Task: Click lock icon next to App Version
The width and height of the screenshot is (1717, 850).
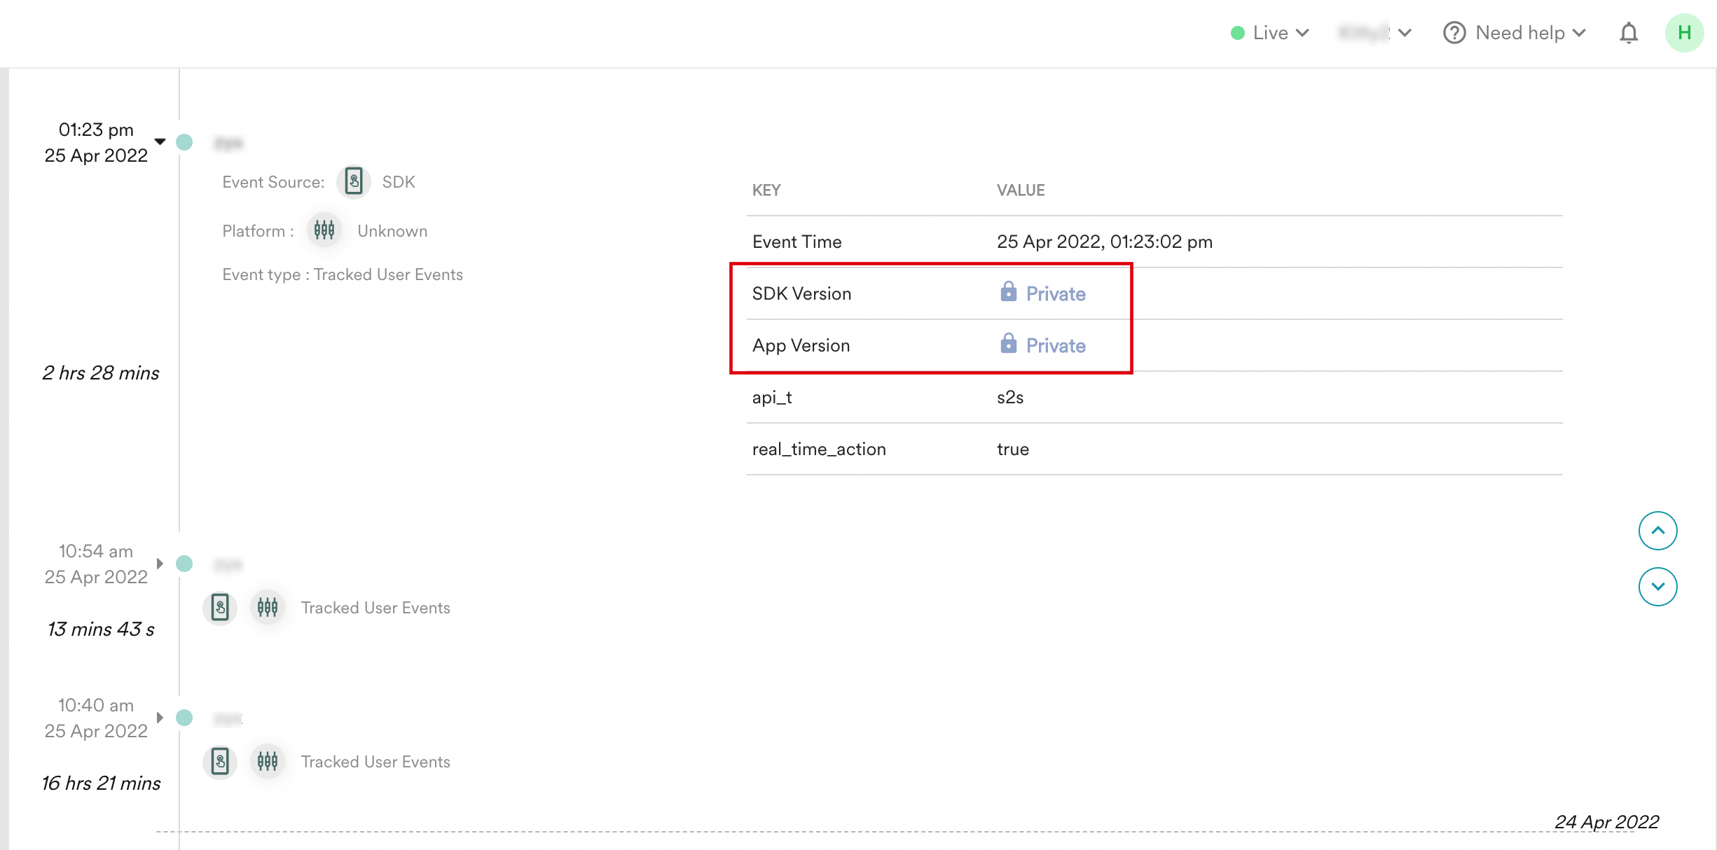Action: (x=1008, y=344)
